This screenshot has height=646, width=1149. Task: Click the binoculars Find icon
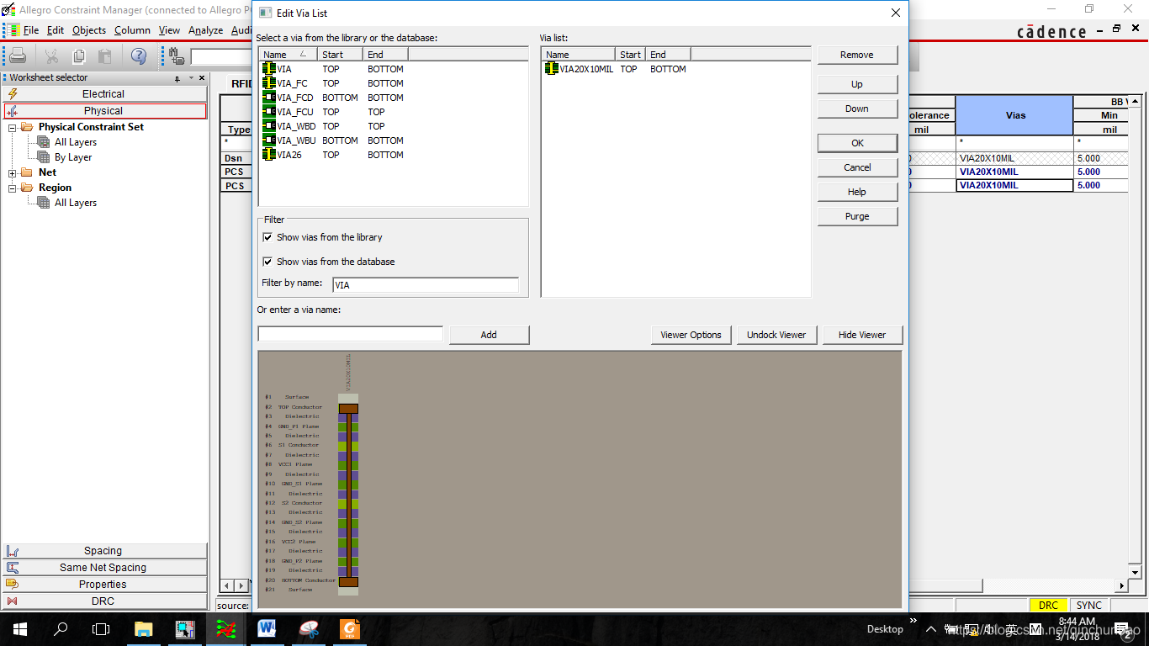[x=177, y=56]
